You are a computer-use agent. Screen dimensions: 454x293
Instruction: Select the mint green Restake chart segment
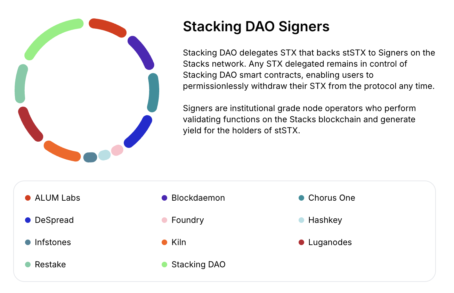tap(20, 84)
